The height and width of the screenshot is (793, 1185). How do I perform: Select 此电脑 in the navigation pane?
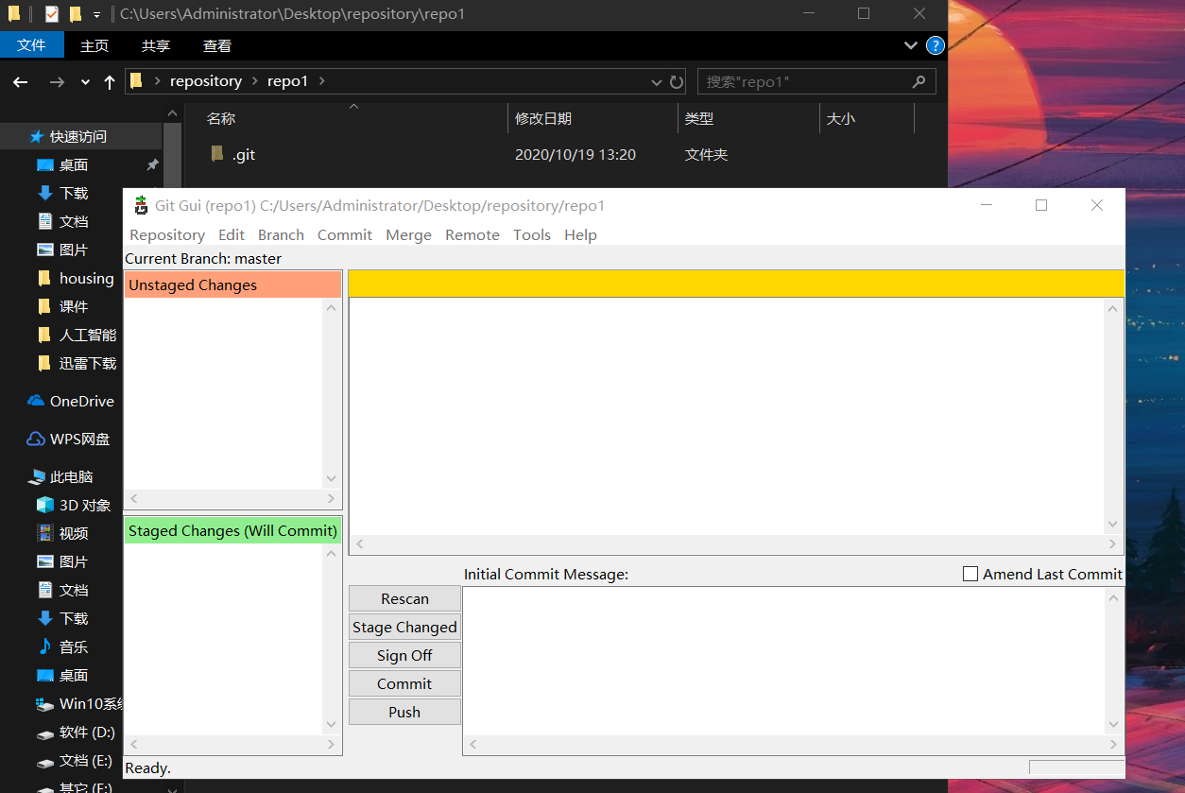pyautogui.click(x=71, y=476)
